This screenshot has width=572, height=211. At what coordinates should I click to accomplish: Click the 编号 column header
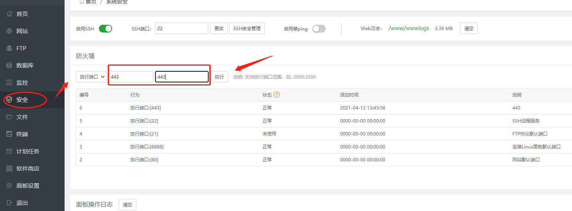click(84, 95)
